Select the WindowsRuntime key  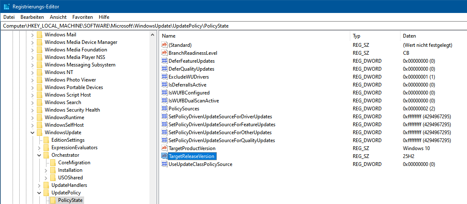pyautogui.click(x=64, y=117)
